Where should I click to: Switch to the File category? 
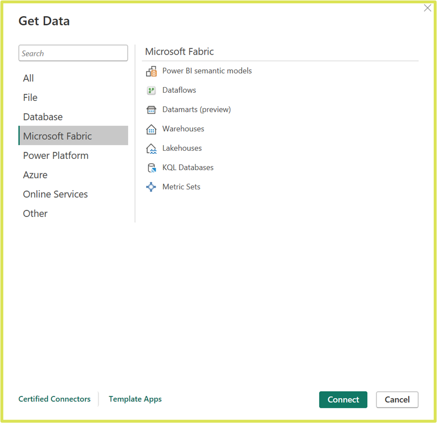(73, 98)
